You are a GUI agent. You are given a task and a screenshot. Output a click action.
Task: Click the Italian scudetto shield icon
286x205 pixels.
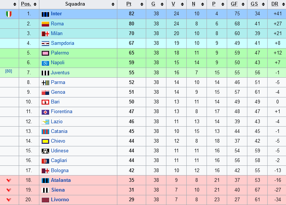click(9, 14)
